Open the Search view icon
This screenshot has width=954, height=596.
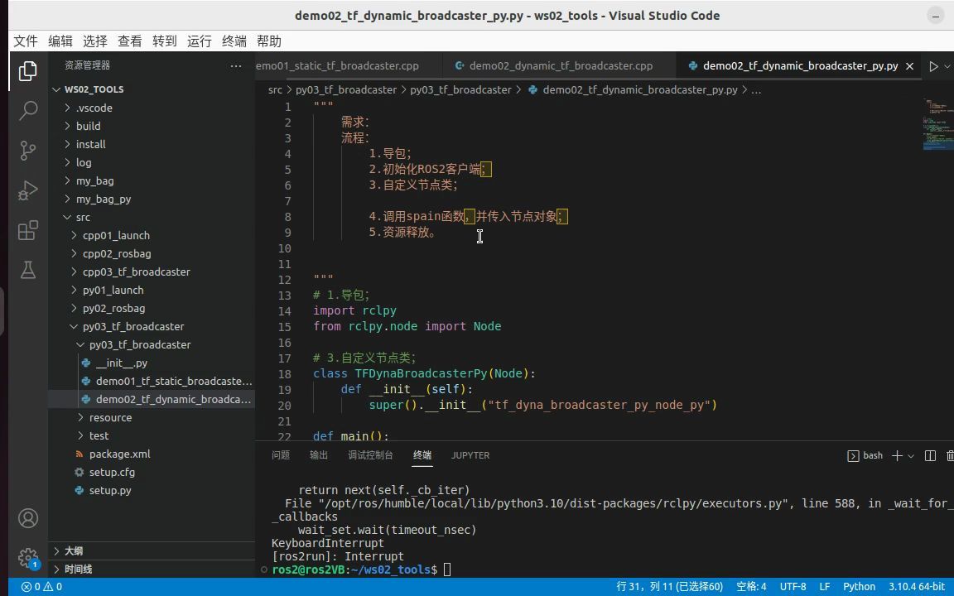pyautogui.click(x=28, y=110)
